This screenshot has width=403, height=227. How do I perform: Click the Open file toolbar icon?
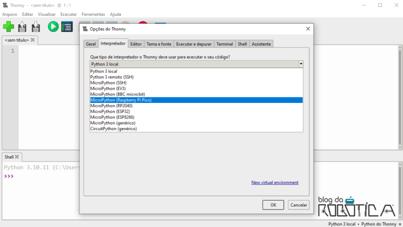pos(22,27)
